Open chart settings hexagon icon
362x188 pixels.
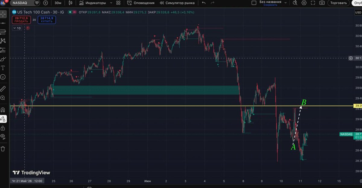tap(304, 3)
